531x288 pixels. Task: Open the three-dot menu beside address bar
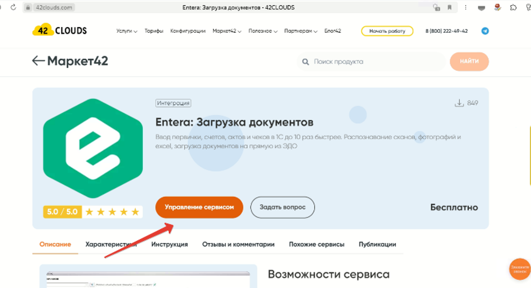(x=466, y=7)
